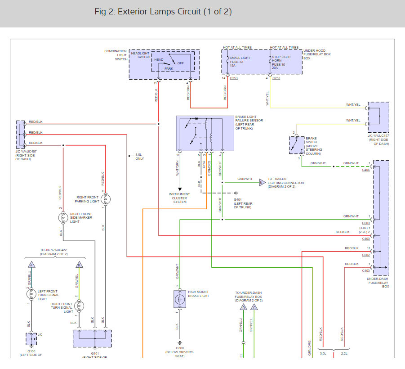Click the G404 (LEFT REAR OF TRUNK) label
The height and width of the screenshot is (369, 405).
point(243,203)
